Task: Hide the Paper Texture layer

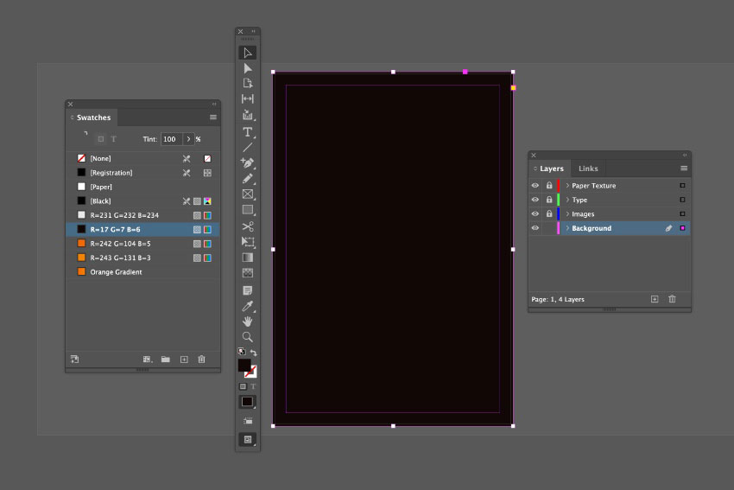Action: point(535,186)
